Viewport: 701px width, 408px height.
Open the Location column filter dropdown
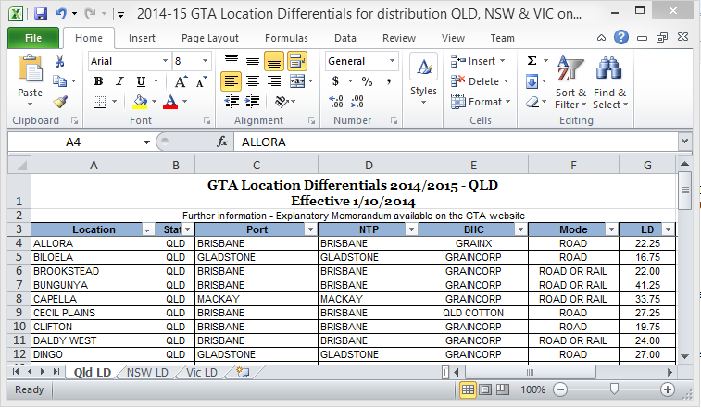[147, 229]
